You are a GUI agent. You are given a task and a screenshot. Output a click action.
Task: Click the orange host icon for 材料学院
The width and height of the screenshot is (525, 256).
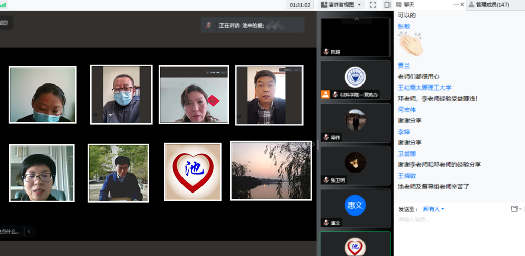325,94
